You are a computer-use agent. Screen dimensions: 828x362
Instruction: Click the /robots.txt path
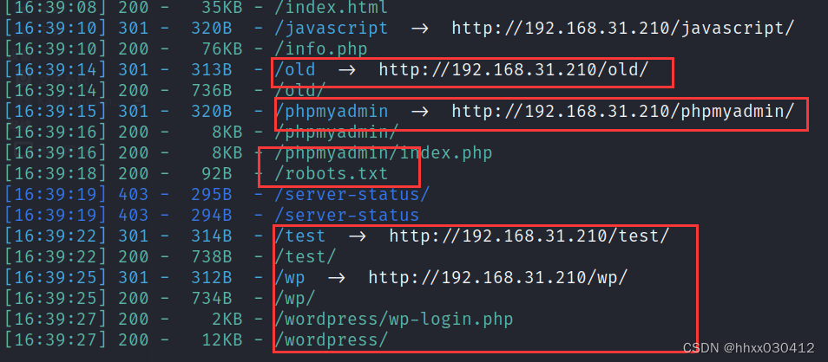click(331, 174)
